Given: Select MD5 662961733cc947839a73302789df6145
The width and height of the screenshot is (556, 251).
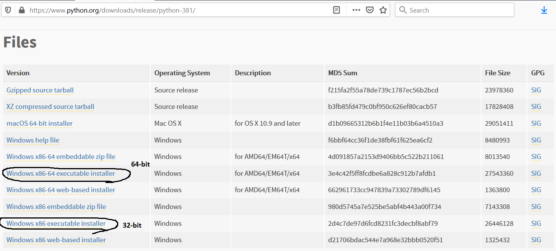Looking at the screenshot, I should pyautogui.click(x=384, y=190).
